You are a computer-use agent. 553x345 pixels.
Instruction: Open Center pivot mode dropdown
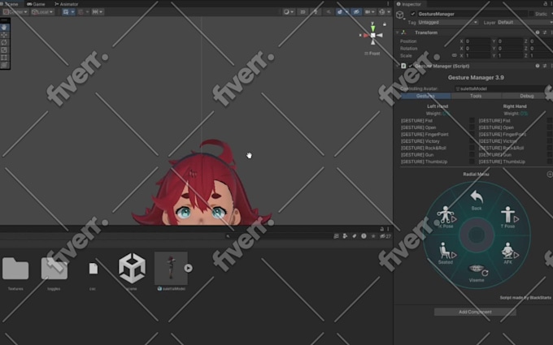pos(15,12)
